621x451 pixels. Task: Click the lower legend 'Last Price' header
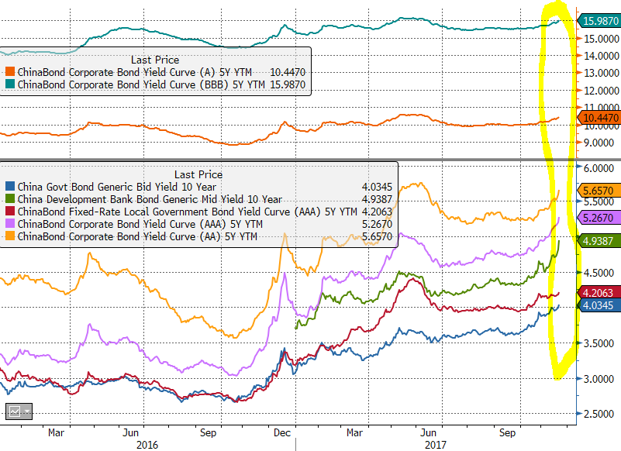coord(198,174)
